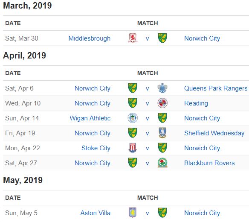
Task: Open the Blackburn Rovers link
Action: pos(209,163)
